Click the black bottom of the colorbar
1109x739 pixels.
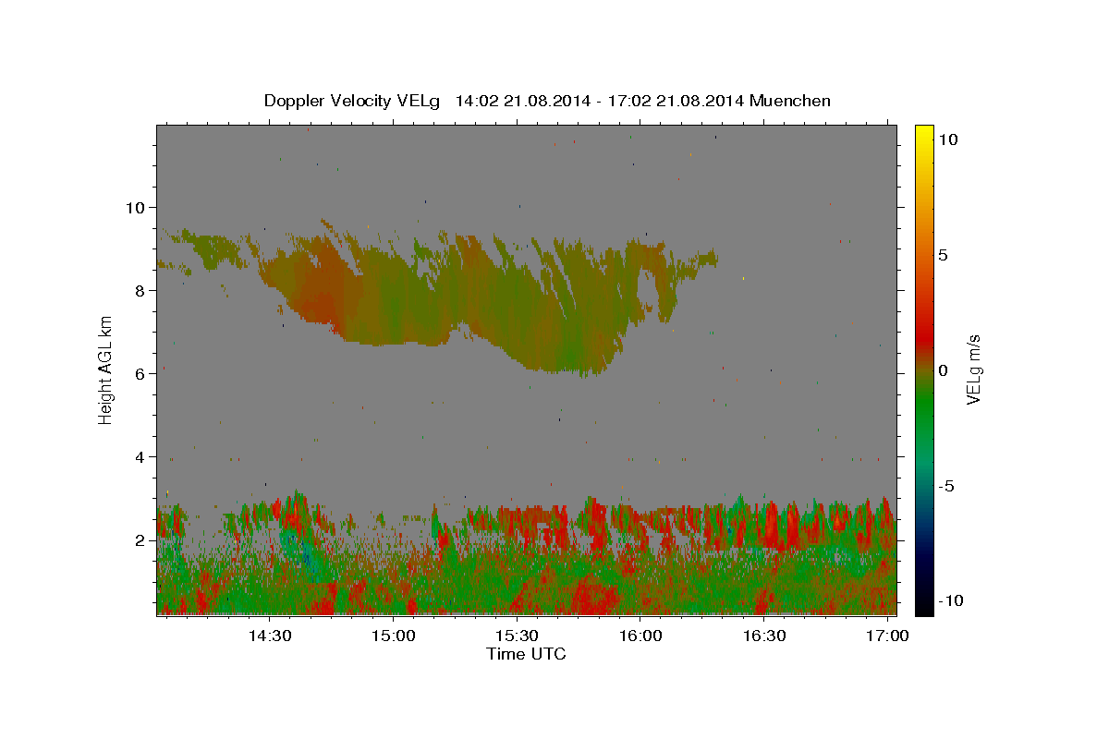tap(923, 605)
